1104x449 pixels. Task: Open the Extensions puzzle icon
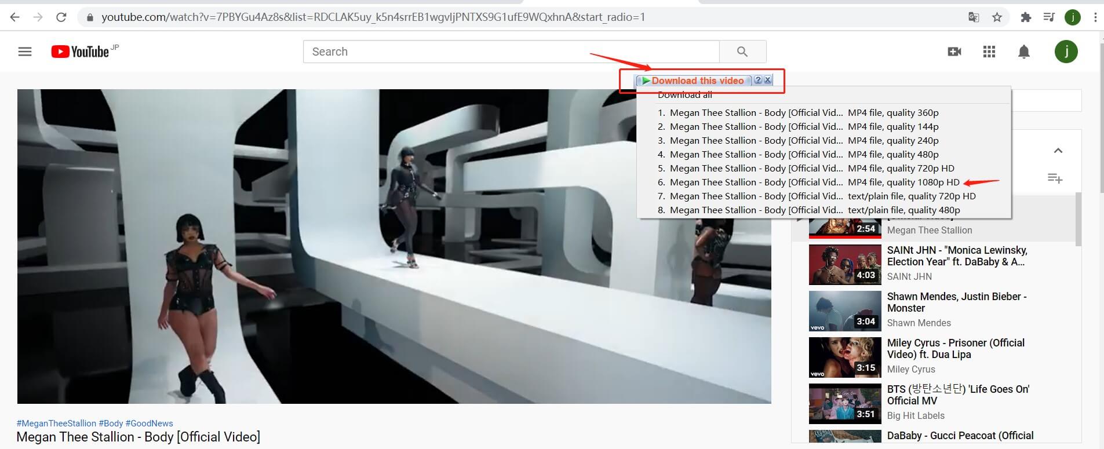point(1026,17)
